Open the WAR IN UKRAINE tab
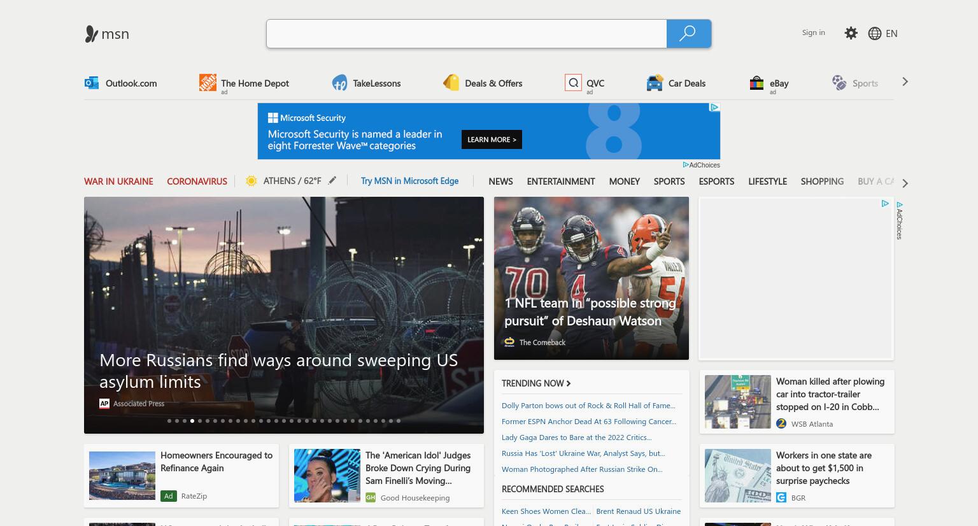 point(118,181)
